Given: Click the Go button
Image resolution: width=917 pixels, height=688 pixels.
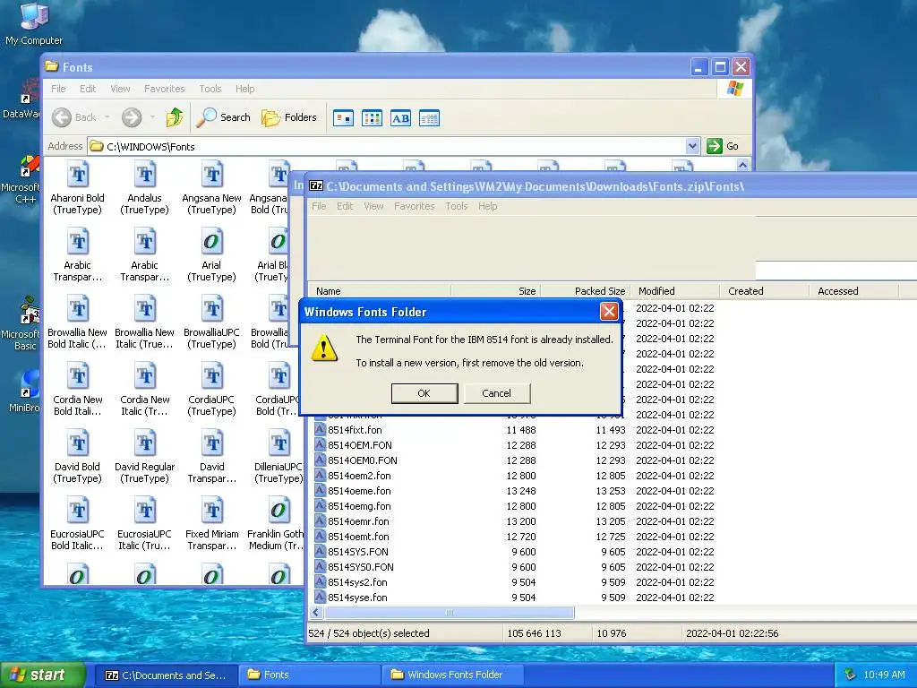Looking at the screenshot, I should pyautogui.click(x=723, y=146).
